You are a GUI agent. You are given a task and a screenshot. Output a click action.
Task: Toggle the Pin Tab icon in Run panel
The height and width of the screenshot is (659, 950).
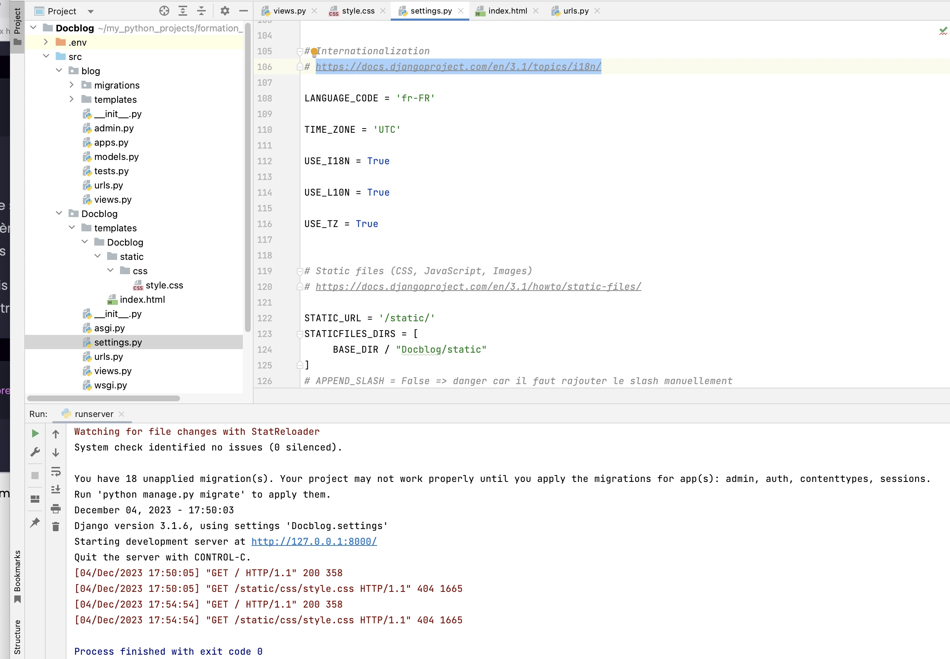[35, 522]
